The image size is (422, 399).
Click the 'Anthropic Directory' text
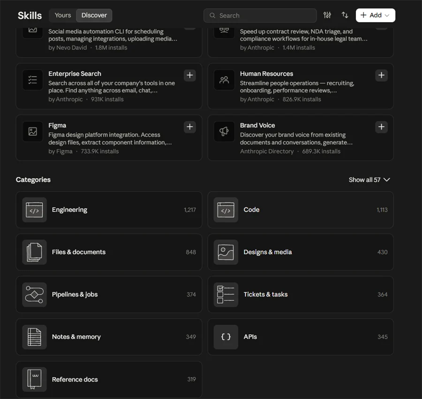pyautogui.click(x=267, y=152)
